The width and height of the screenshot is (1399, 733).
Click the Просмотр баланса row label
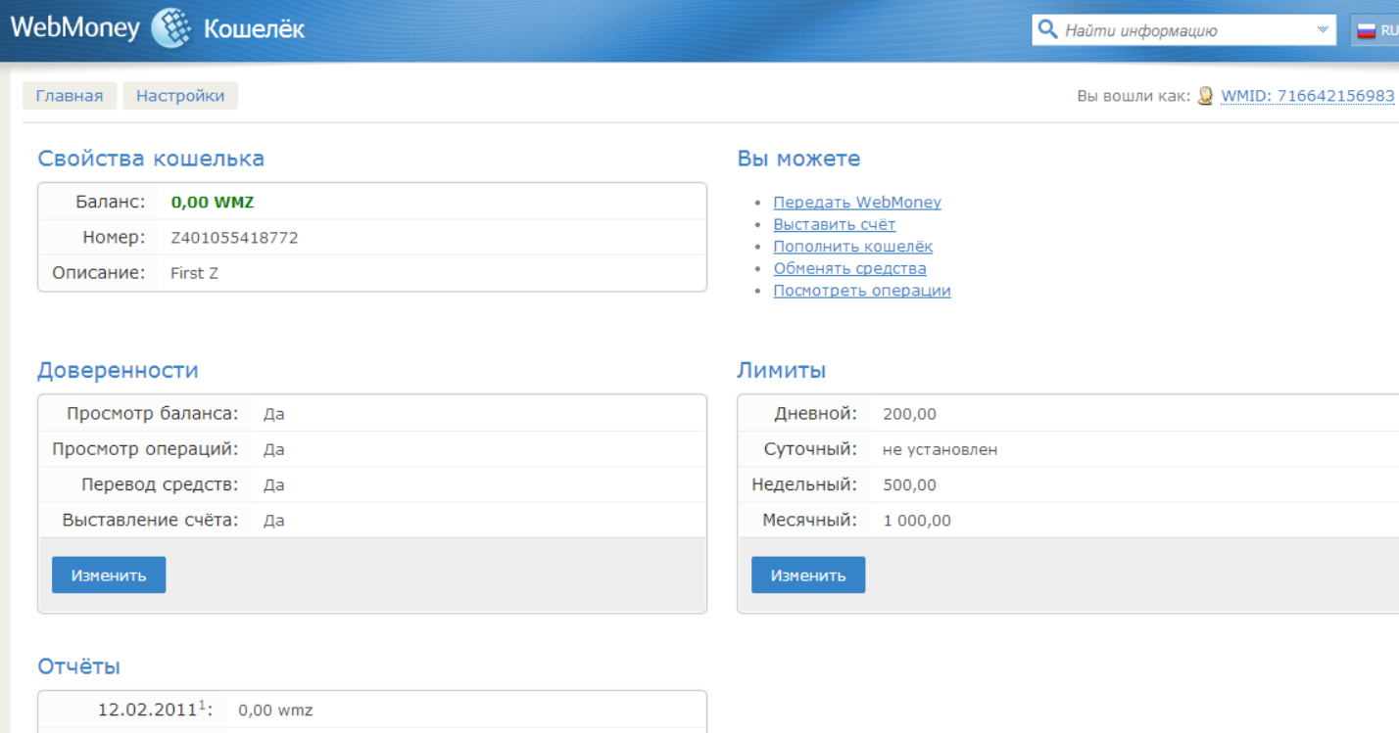pyautogui.click(x=153, y=414)
